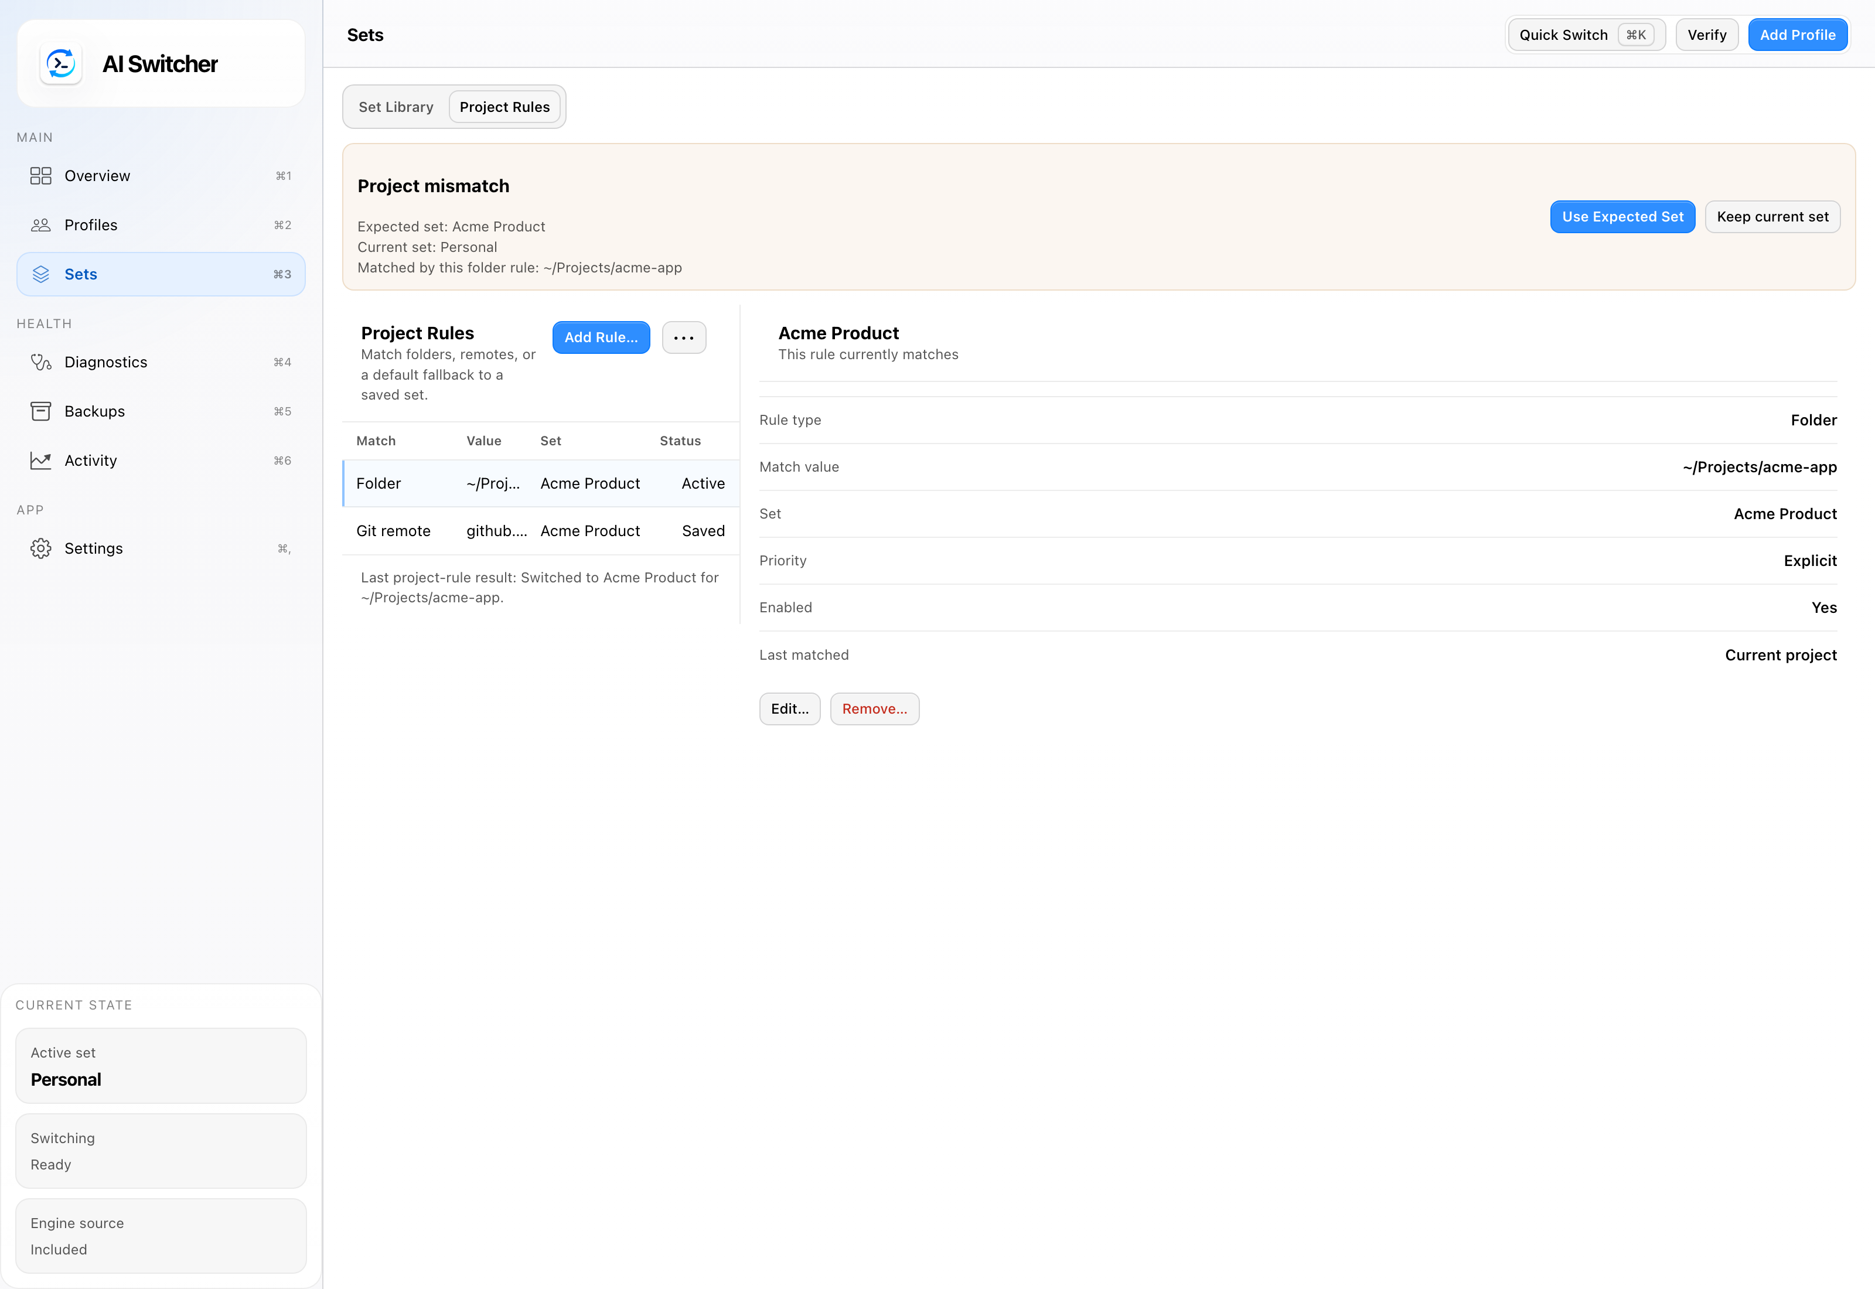This screenshot has width=1875, height=1289.
Task: Select Profiles in the sidebar
Action: coord(161,226)
